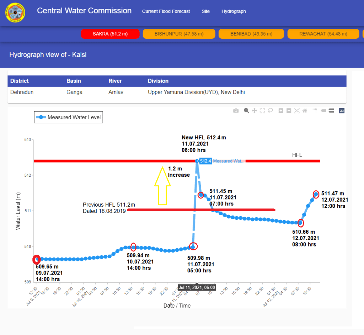Image resolution: width=364 pixels, height=335 pixels.
Task: Open the Current Flood Forecast menu
Action: pos(166,11)
